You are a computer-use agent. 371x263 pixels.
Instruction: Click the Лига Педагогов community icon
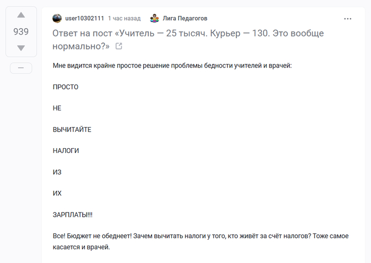coord(155,19)
